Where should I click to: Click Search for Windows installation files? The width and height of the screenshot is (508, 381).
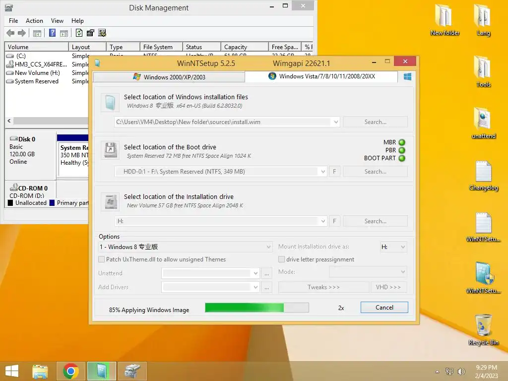(x=375, y=122)
